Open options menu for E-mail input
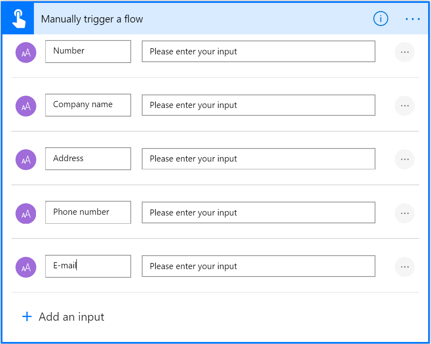431x344 pixels. (x=404, y=267)
